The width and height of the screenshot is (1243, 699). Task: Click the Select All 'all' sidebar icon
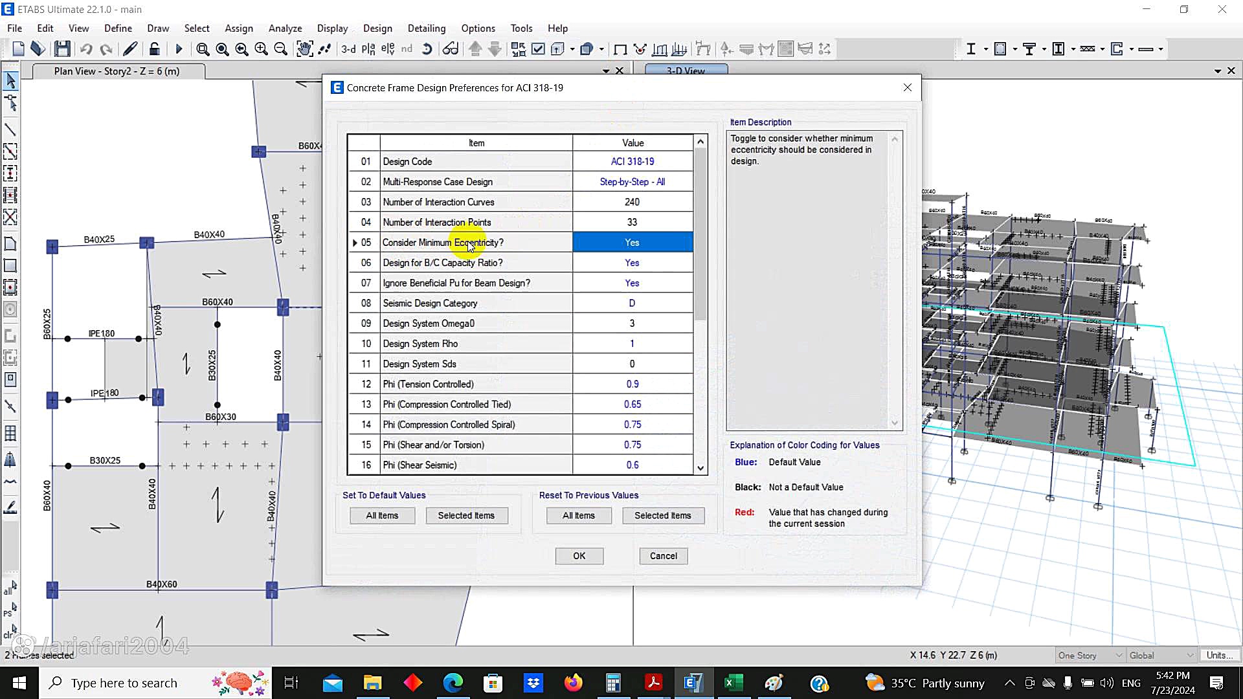(10, 588)
